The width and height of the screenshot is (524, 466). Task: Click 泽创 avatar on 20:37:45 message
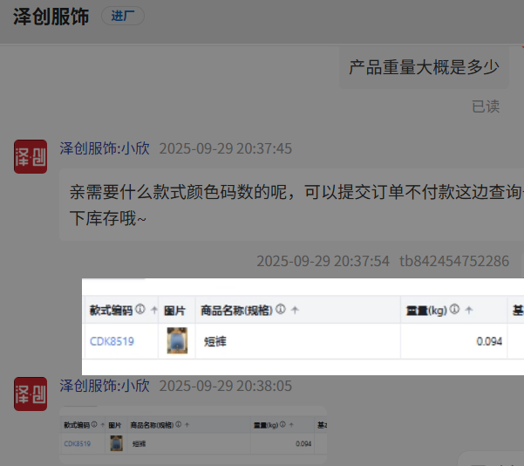31,156
